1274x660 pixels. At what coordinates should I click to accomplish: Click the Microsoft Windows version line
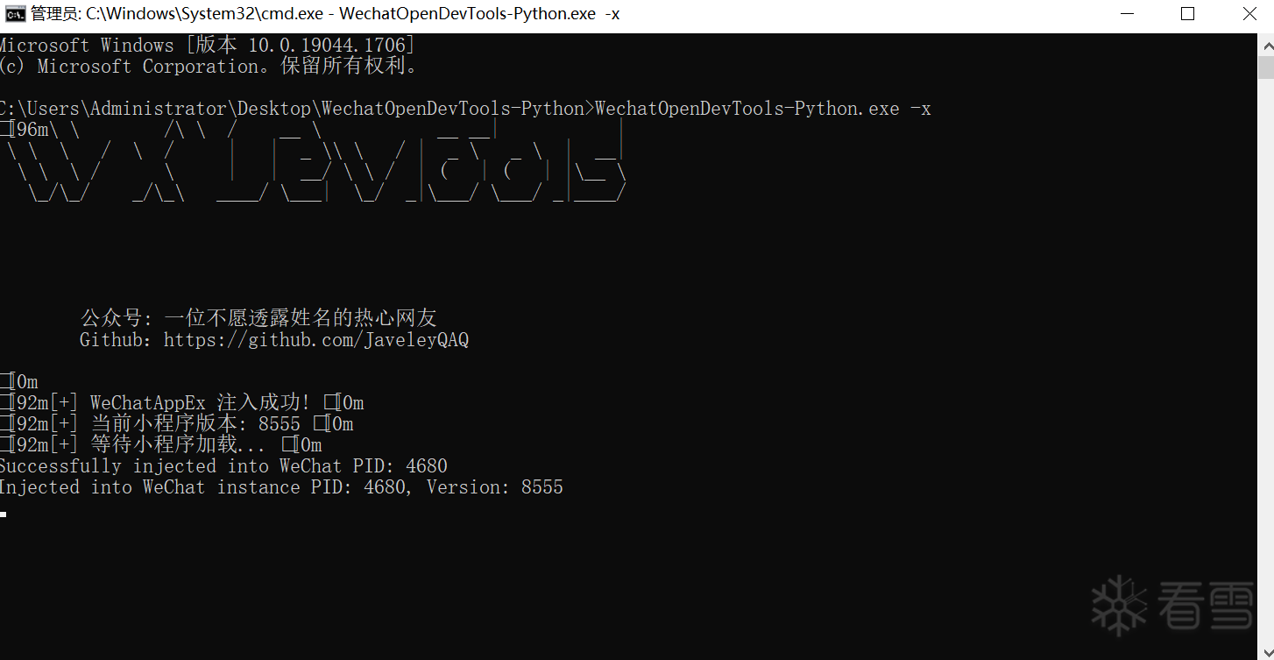[206, 46]
